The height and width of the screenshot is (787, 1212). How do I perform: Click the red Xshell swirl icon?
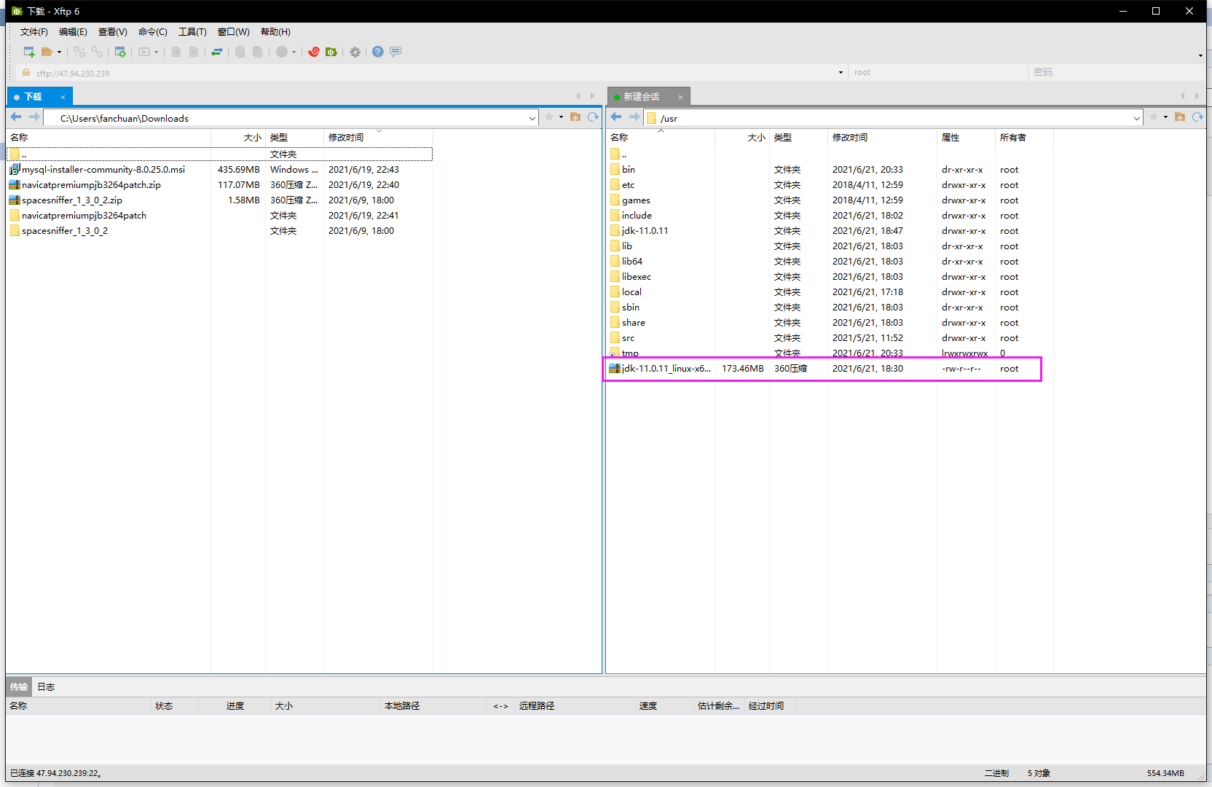coord(314,52)
